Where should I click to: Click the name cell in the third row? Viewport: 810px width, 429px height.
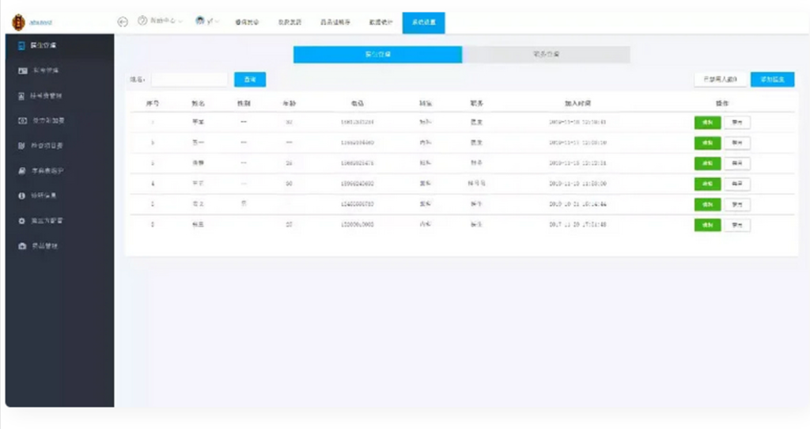click(198, 163)
